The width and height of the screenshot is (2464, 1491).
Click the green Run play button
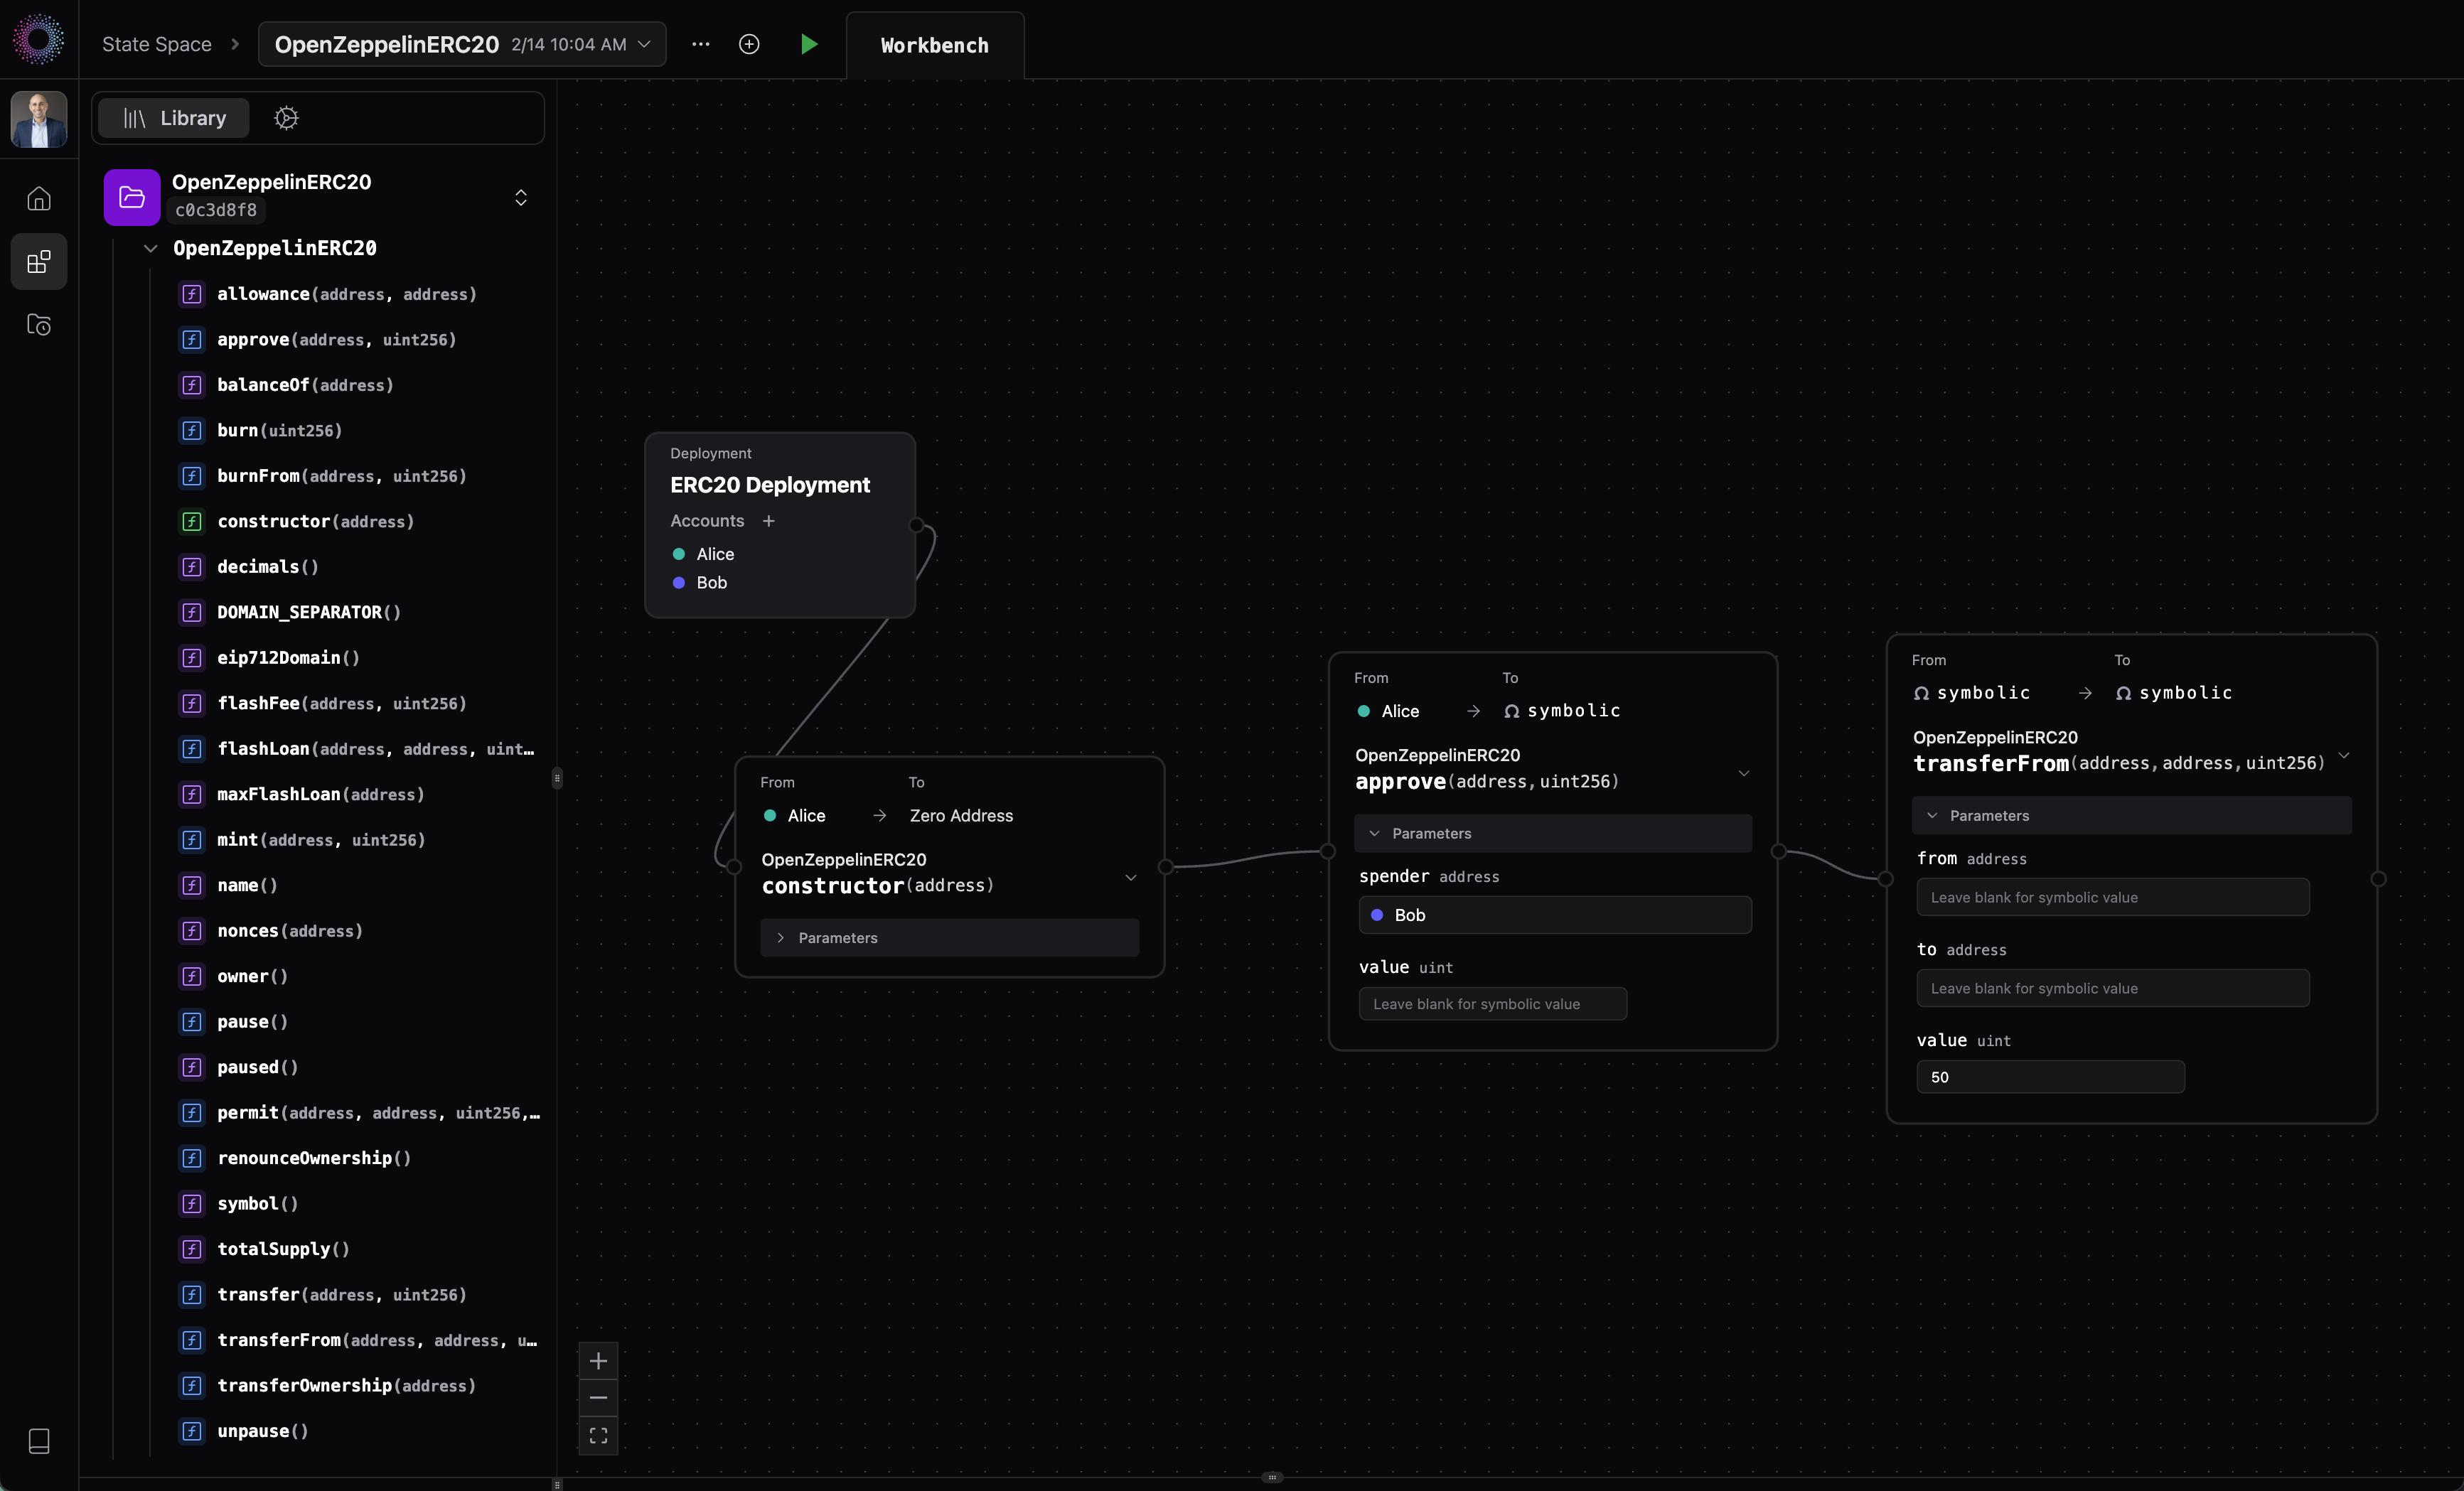(x=809, y=44)
